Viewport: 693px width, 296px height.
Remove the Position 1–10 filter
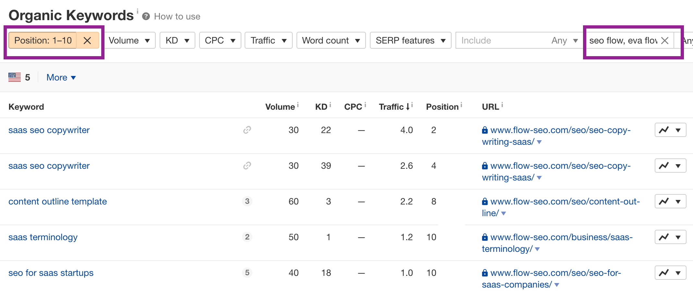pyautogui.click(x=87, y=40)
